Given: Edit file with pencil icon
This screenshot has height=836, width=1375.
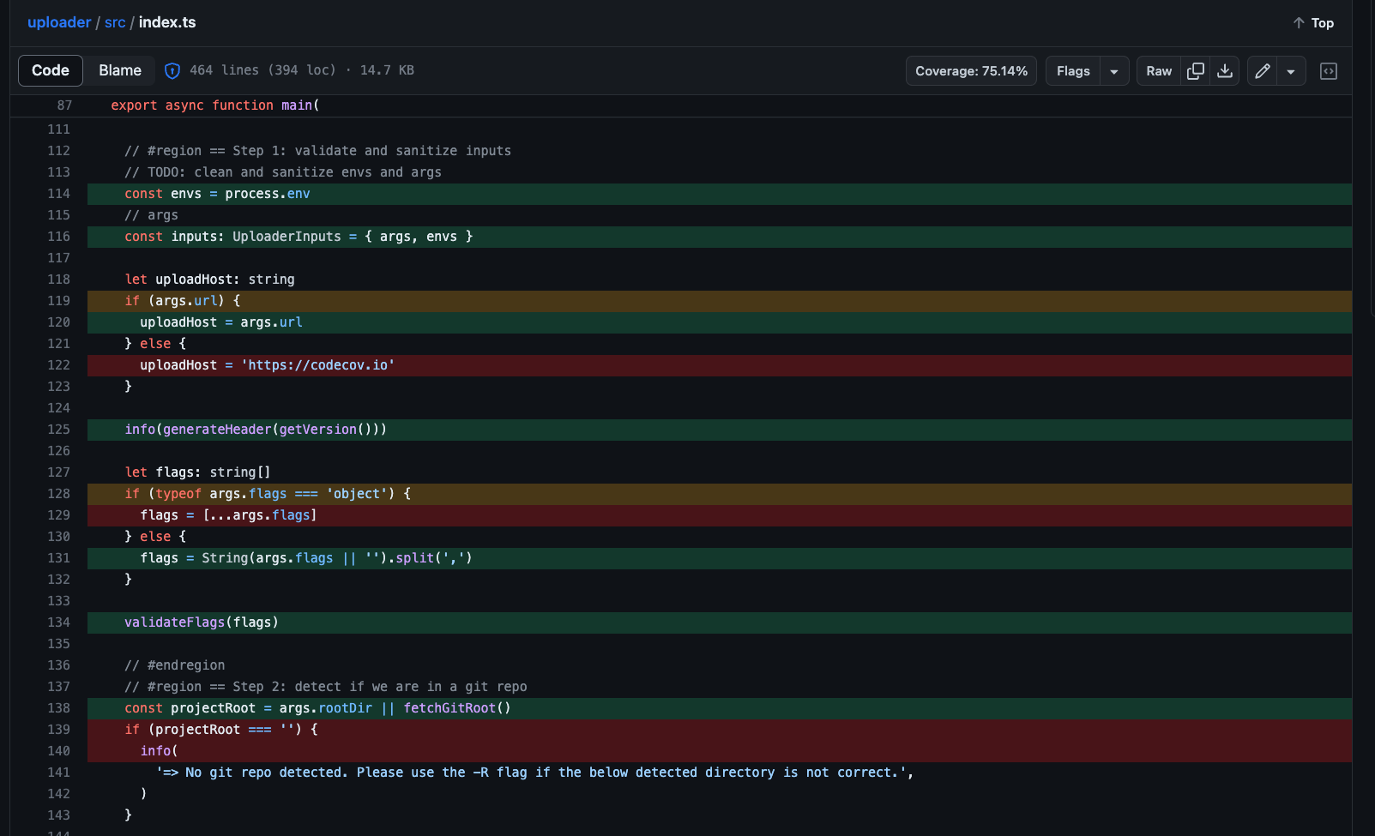Looking at the screenshot, I should click(x=1263, y=71).
